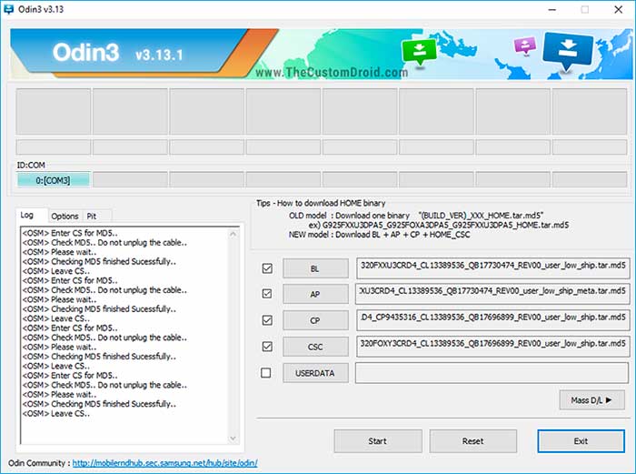
Task: Click the first empty progress bar slot
Action: pyautogui.click(x=53, y=147)
